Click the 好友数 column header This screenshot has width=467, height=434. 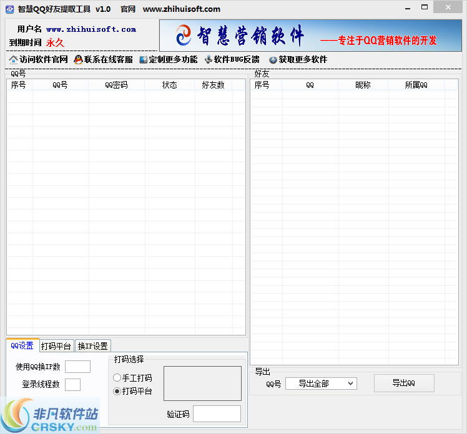pyautogui.click(x=214, y=85)
